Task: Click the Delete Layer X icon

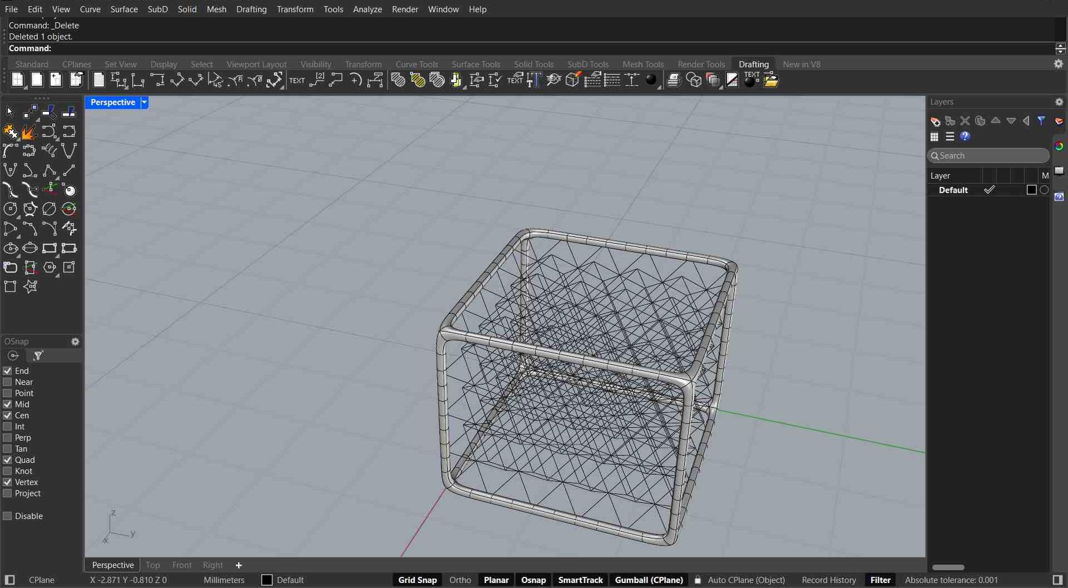Action: [x=965, y=121]
